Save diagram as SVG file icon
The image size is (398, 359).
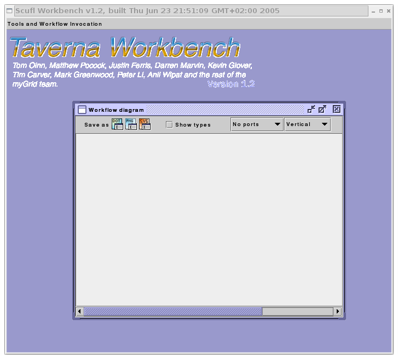145,124
